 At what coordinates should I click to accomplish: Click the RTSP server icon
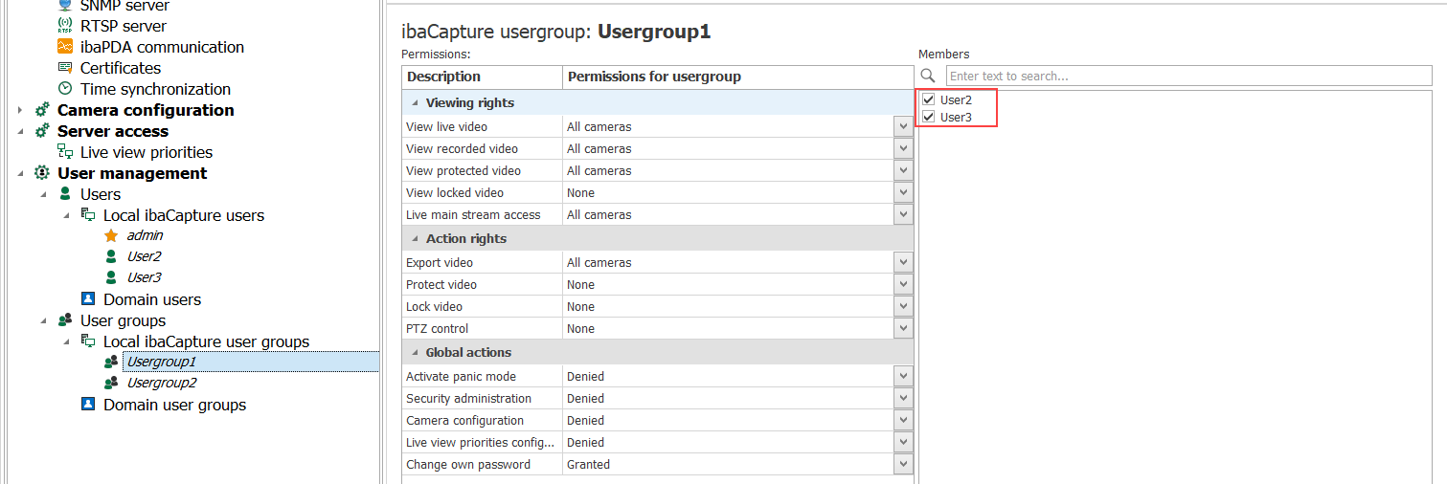click(65, 26)
